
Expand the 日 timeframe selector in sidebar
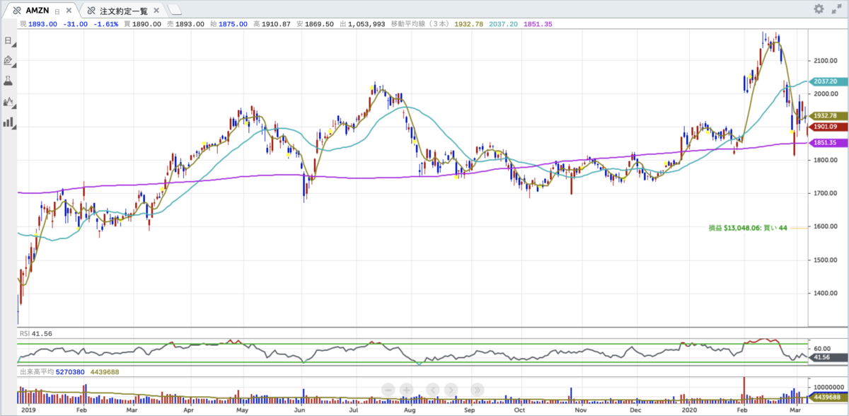(8, 40)
